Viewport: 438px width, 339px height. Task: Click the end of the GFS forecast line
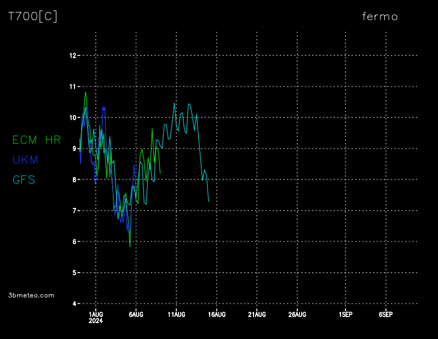(209, 201)
